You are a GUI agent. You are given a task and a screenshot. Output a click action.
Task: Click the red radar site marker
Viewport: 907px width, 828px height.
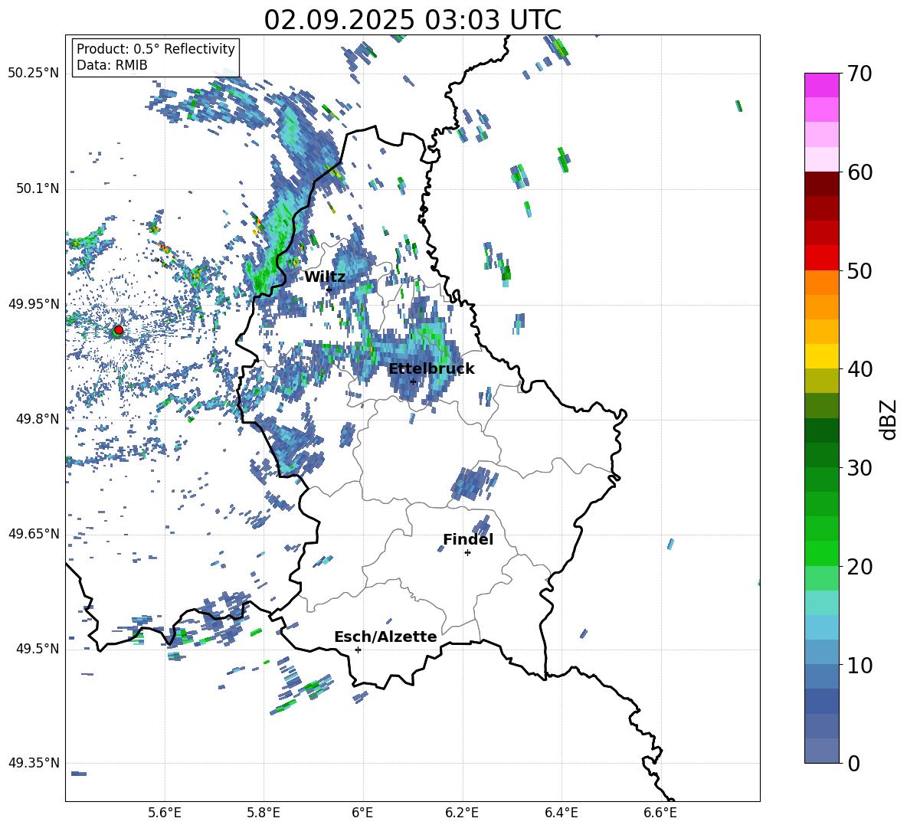click(118, 330)
